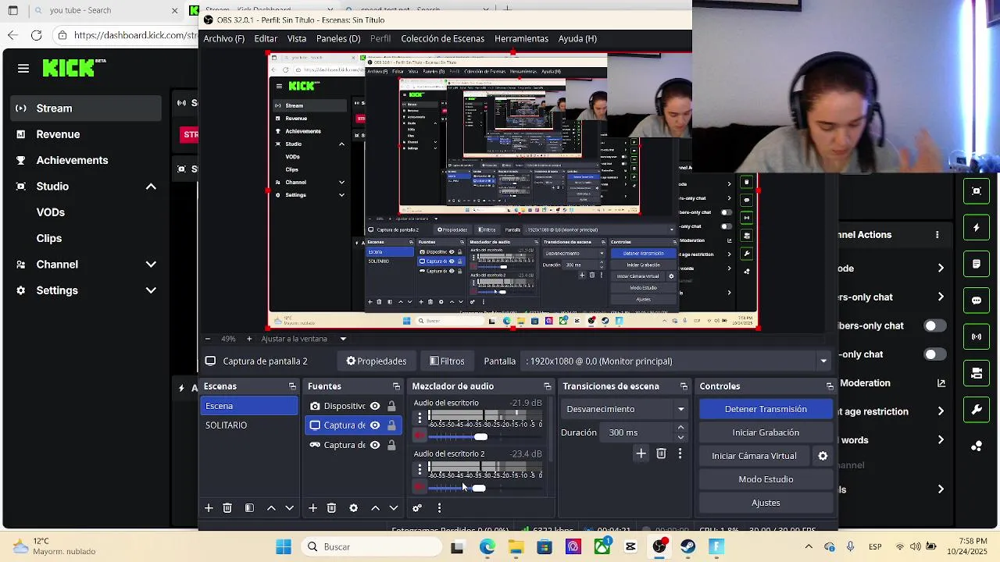Open Editar menu in OBS

(266, 38)
